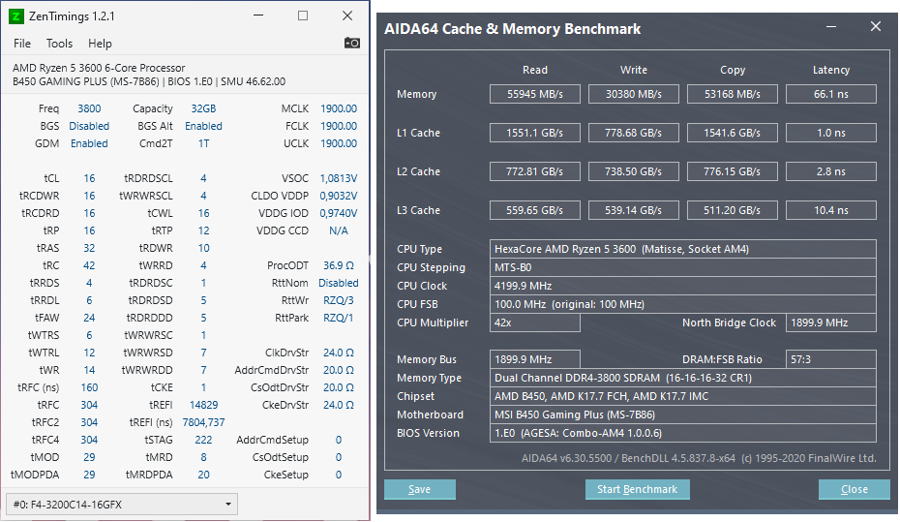The image size is (900, 522).
Task: Click the VSOC value 1,0813V
Action: coord(339,178)
